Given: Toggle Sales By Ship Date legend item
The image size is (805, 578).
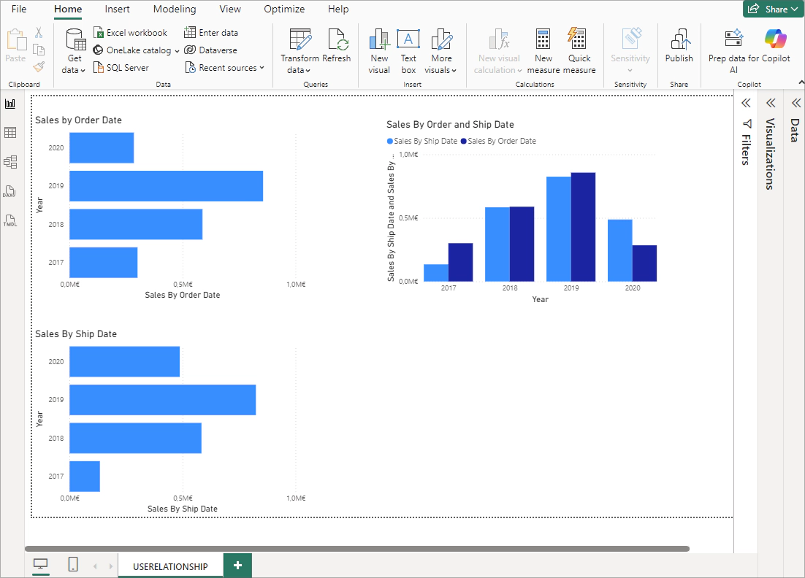Looking at the screenshot, I should 422,141.
